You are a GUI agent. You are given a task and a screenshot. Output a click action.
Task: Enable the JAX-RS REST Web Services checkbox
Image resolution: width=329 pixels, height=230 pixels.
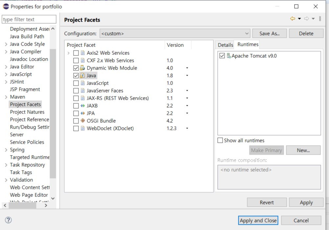pos(76,98)
